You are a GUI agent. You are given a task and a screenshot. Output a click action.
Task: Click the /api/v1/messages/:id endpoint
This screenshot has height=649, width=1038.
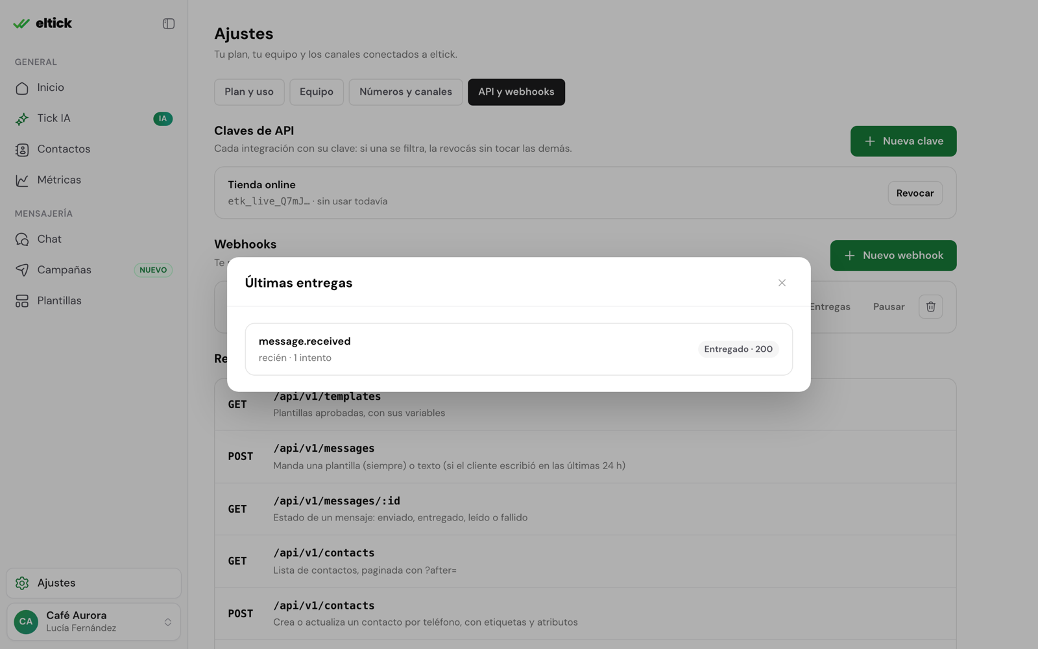click(337, 501)
